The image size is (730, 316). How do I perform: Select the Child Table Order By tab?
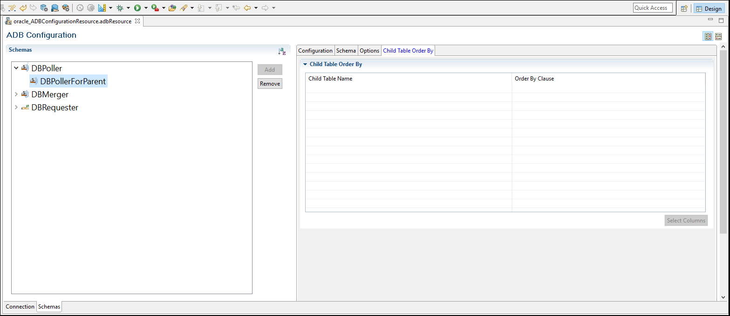click(408, 51)
